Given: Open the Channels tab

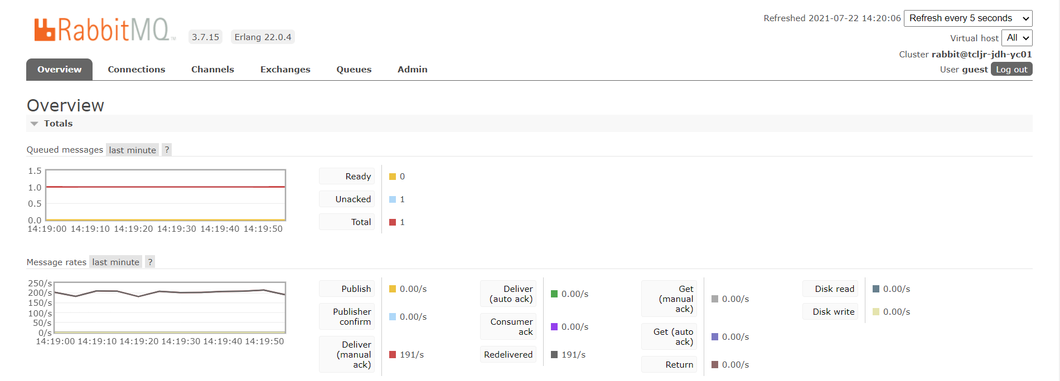Looking at the screenshot, I should tap(212, 70).
